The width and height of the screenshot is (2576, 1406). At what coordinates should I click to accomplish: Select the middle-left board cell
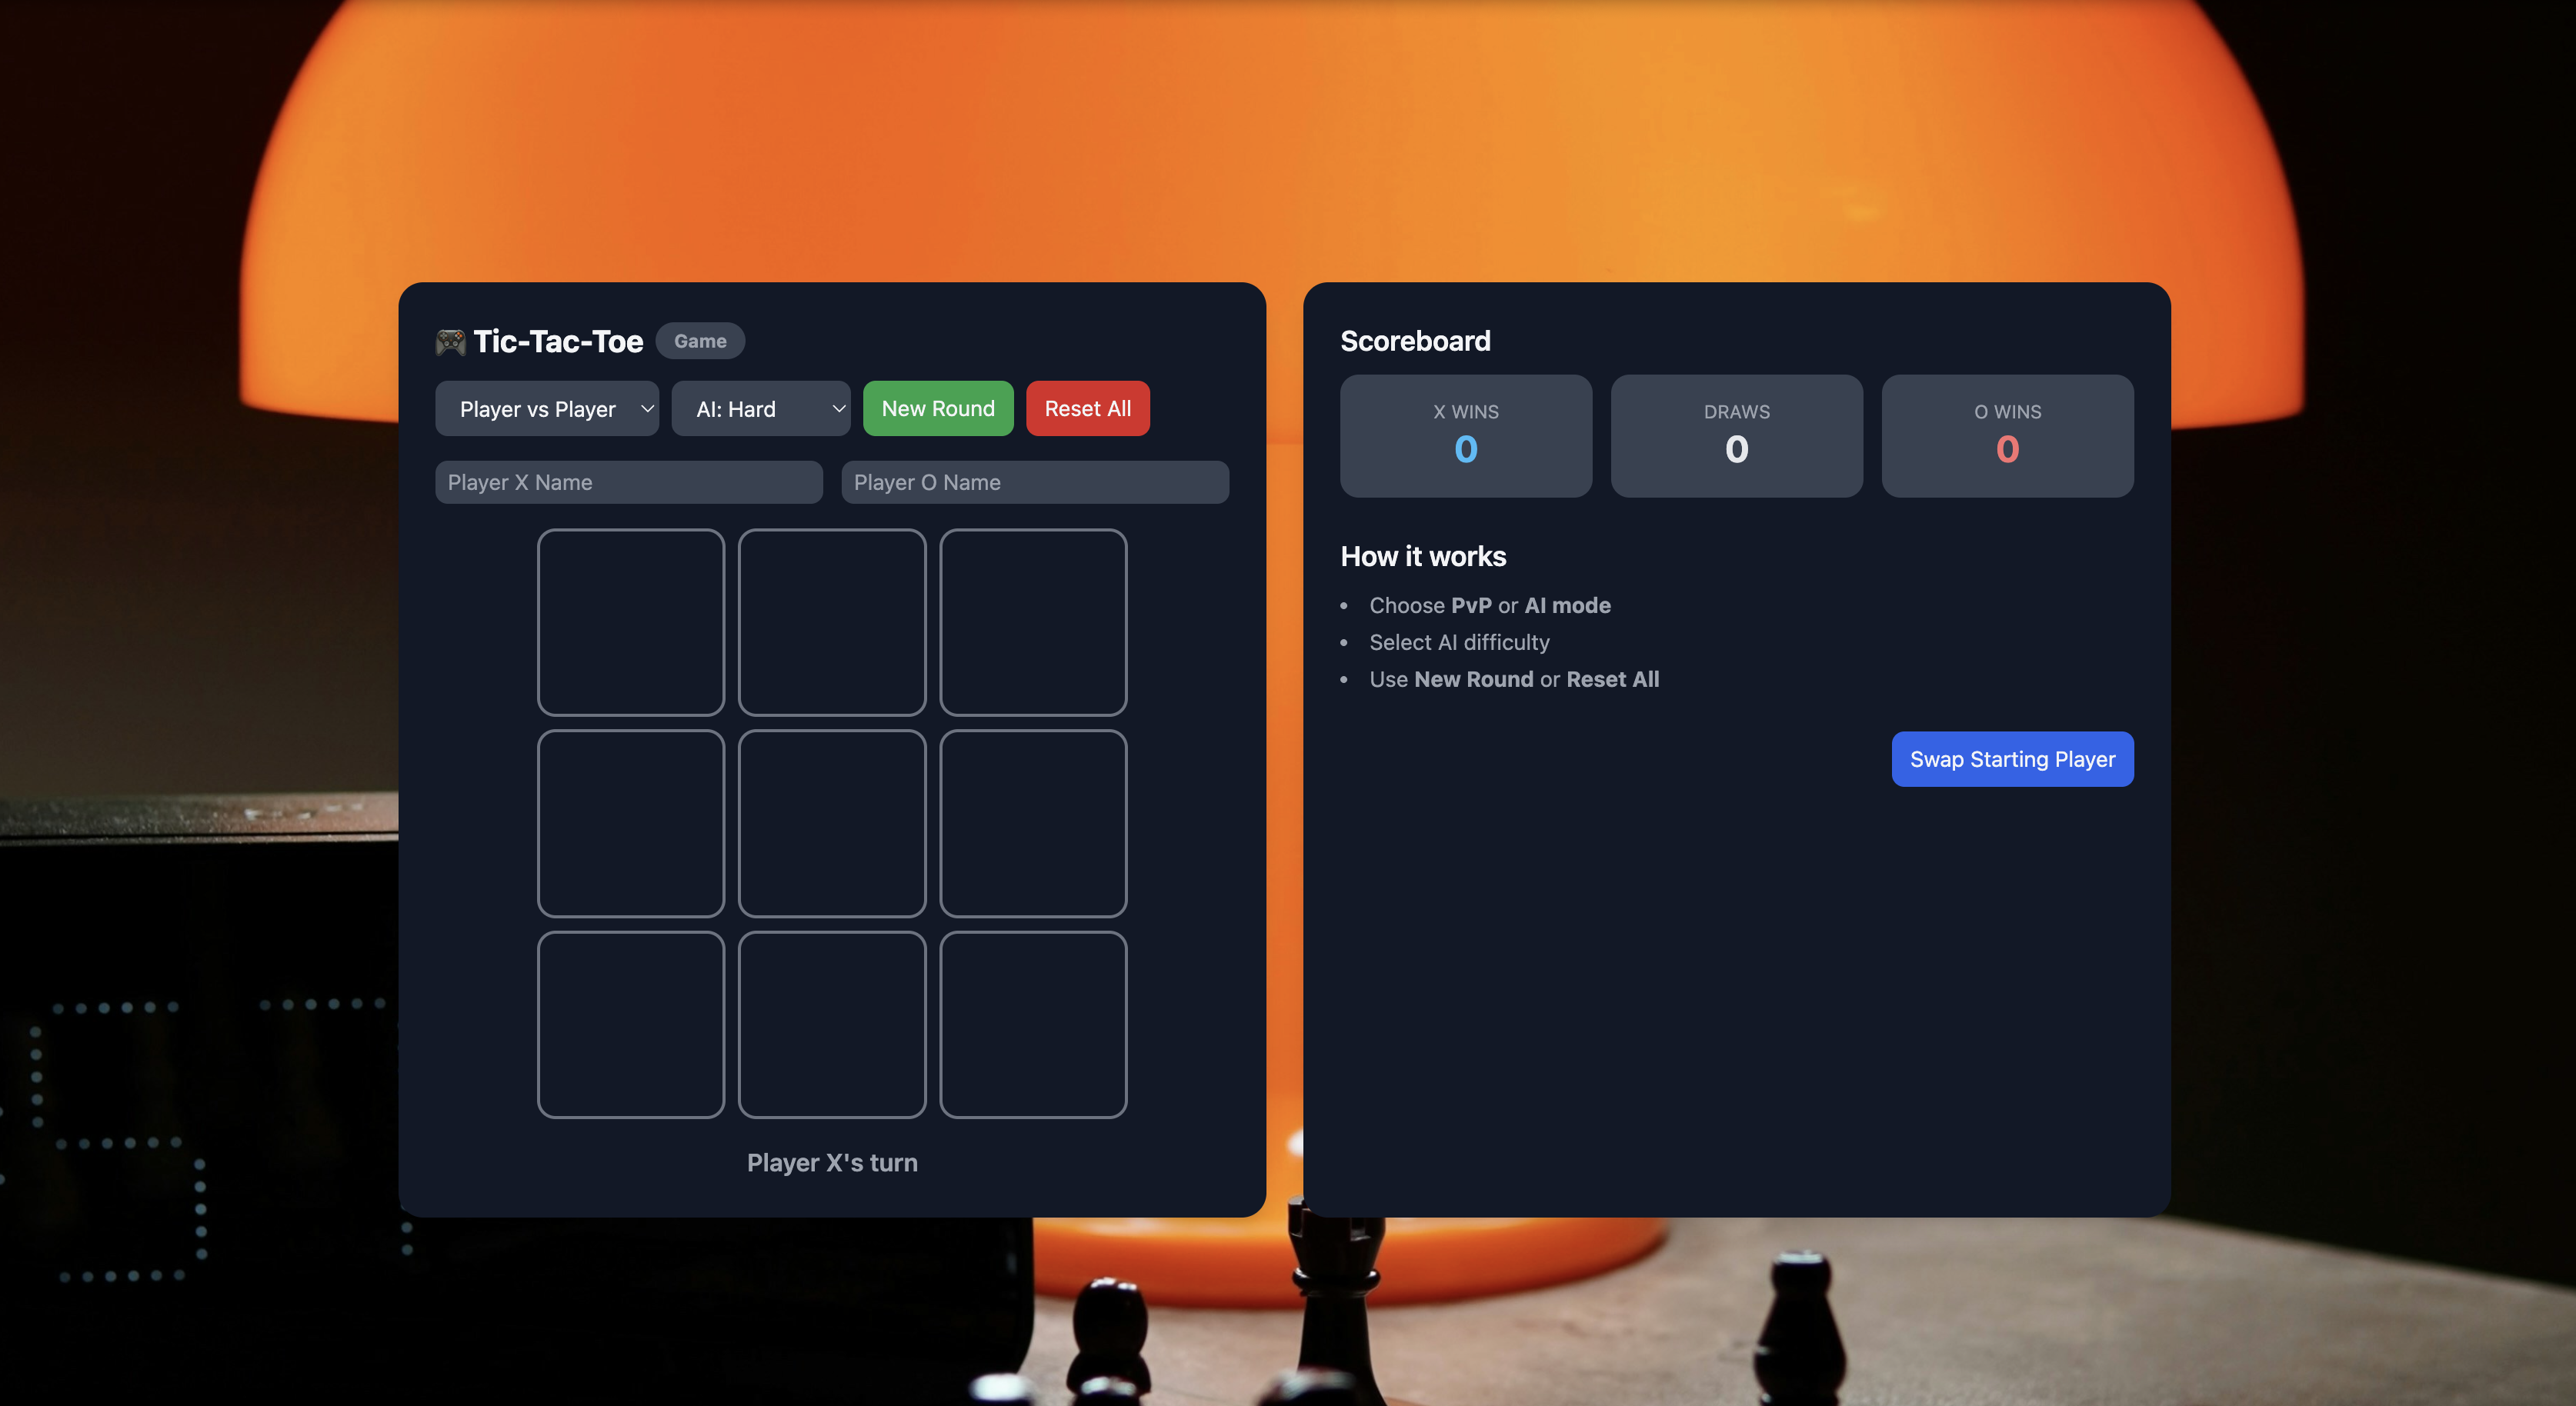tap(630, 823)
